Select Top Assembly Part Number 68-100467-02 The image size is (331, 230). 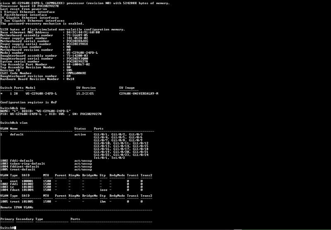tap(78, 65)
